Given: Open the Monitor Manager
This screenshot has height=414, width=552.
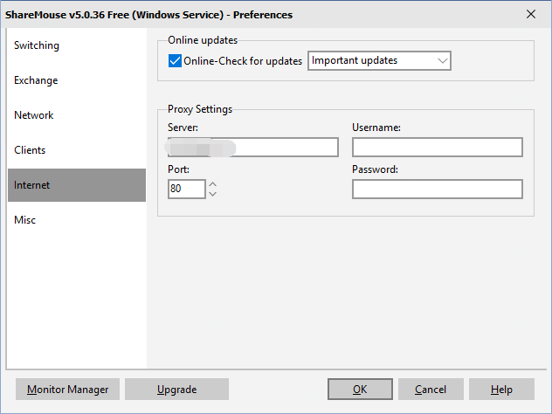Looking at the screenshot, I should [x=67, y=389].
